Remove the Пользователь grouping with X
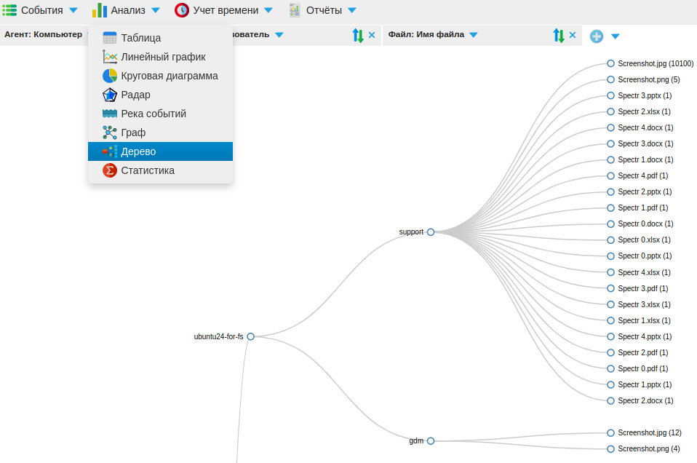The width and height of the screenshot is (697, 463). [x=372, y=35]
